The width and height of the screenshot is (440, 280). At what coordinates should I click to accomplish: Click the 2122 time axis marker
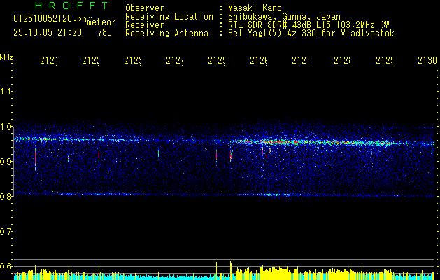pyautogui.click(x=90, y=60)
